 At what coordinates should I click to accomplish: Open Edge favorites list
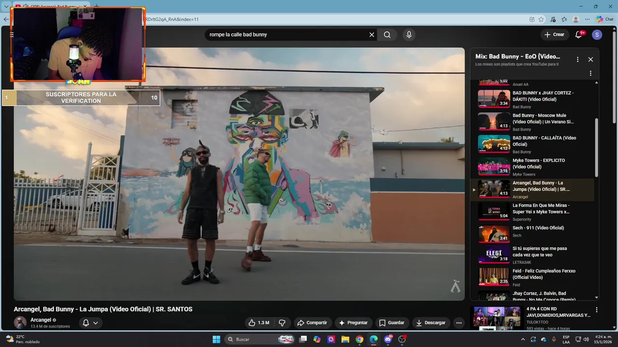tap(564, 19)
